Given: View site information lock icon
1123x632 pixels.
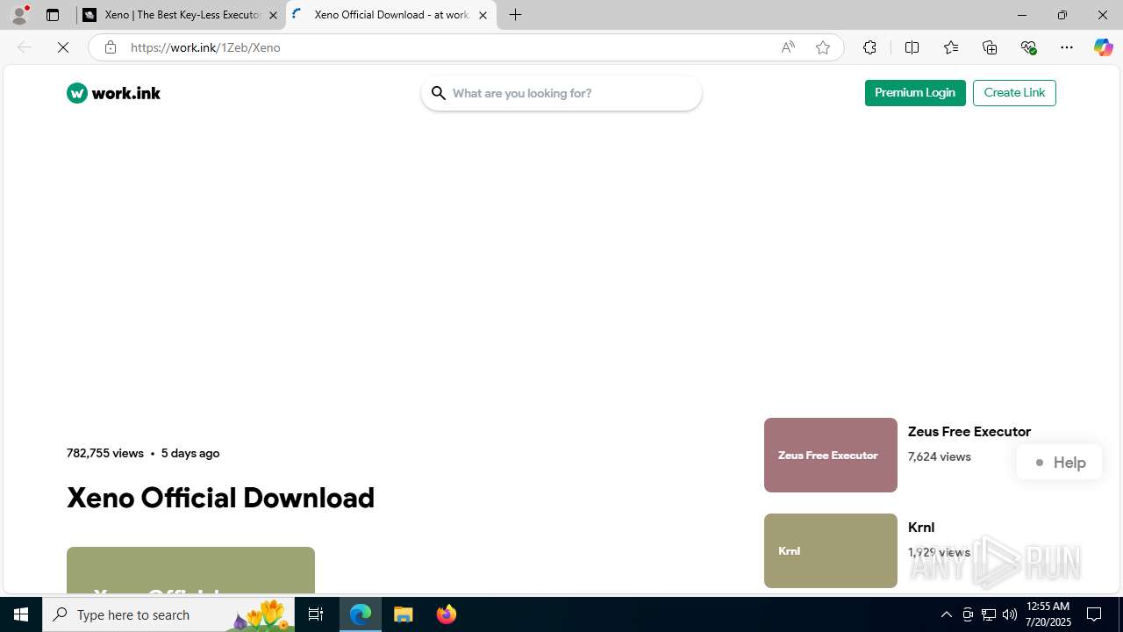Looking at the screenshot, I should pos(110,47).
